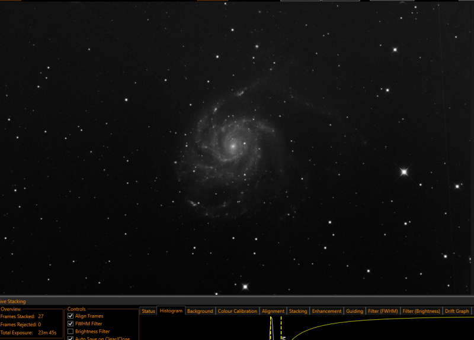Viewport: 474px width, 340px height.
Task: Go to the Enhancement tab
Action: [326, 311]
